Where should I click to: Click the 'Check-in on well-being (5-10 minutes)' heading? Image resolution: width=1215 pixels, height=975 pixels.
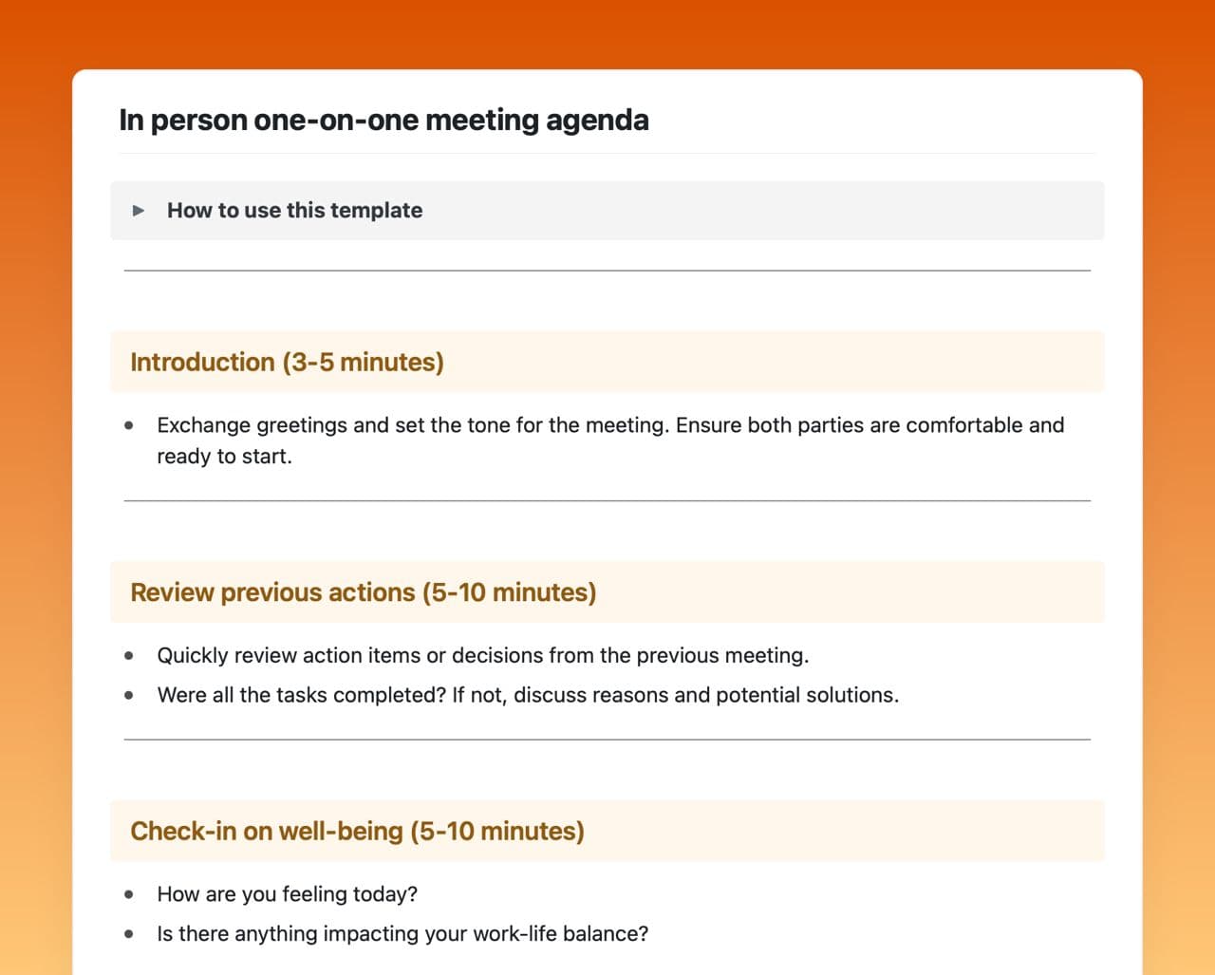click(x=357, y=831)
